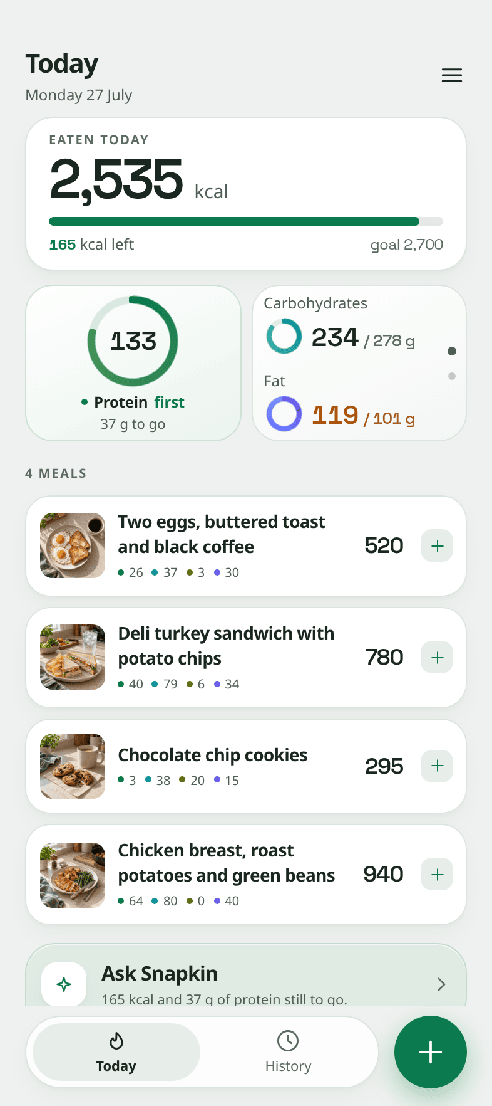This screenshot has height=1106, width=492.
Task: Click plus on Chicken breast meal
Action: pyautogui.click(x=437, y=874)
